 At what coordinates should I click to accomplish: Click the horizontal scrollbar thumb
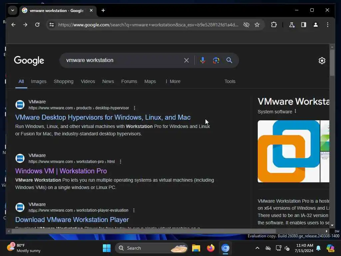point(143,231)
